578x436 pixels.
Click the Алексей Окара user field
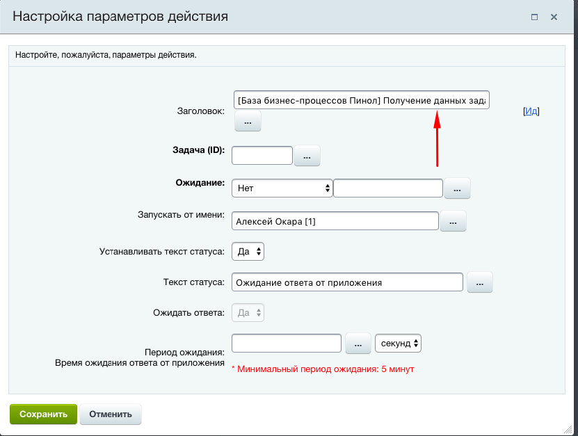[335, 221]
